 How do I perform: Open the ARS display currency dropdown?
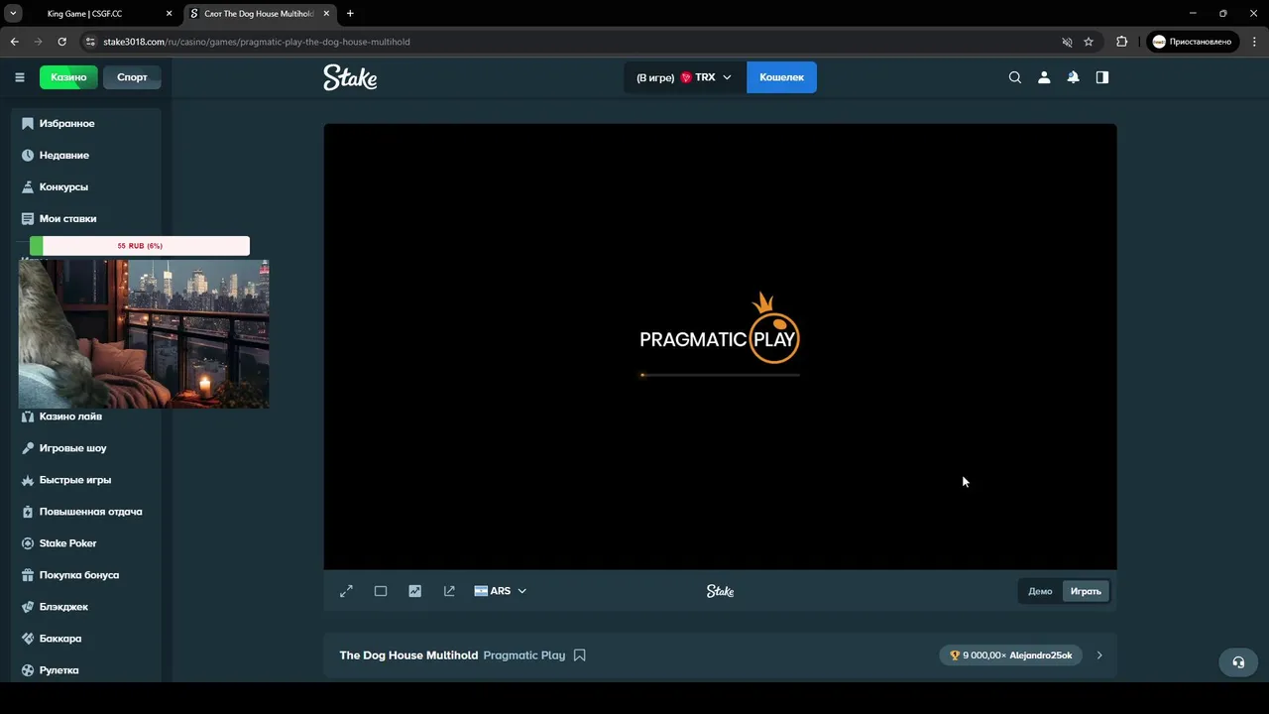coord(501,591)
